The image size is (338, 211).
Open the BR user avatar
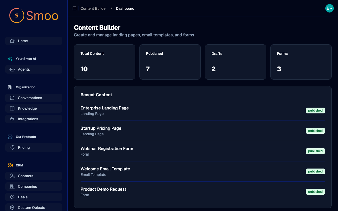329,8
